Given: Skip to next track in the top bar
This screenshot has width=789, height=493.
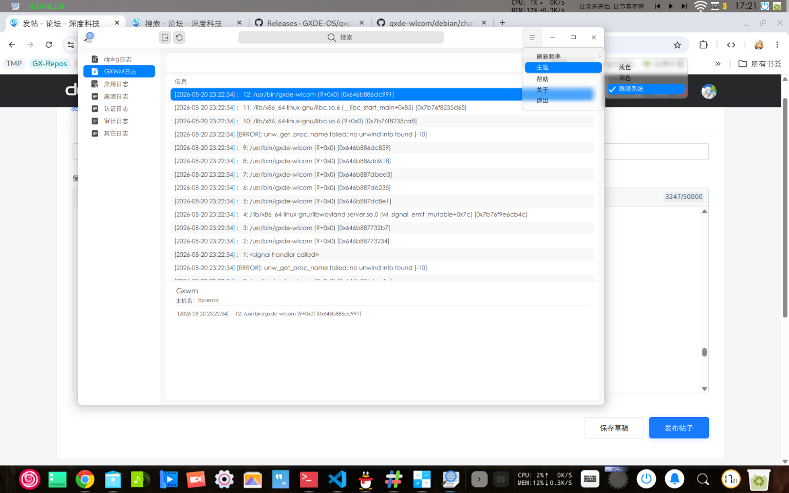Looking at the screenshot, I should 684,6.
